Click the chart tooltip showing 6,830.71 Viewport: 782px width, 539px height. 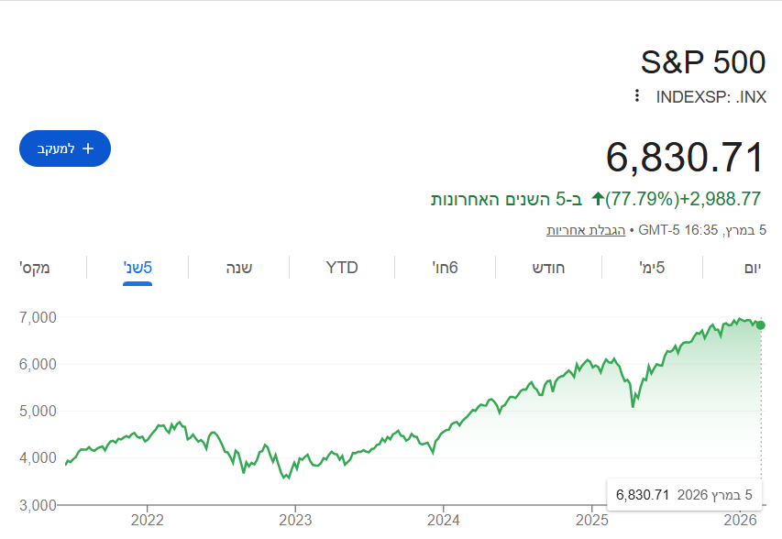684,495
